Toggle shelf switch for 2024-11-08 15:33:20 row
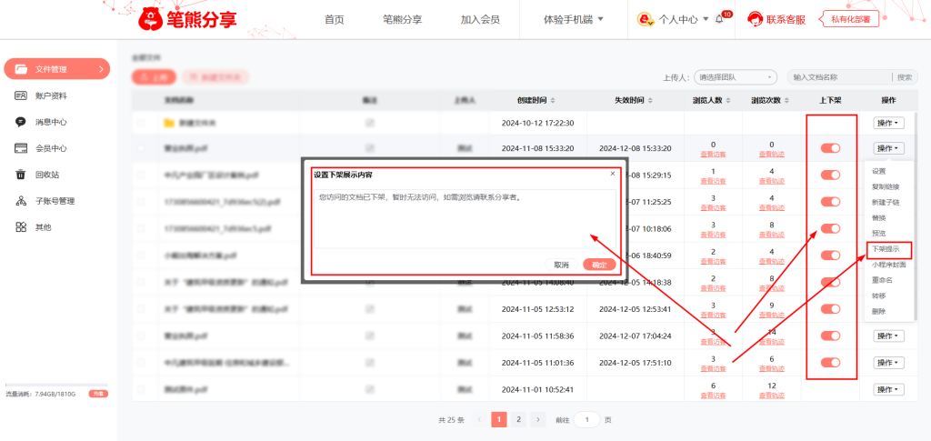The image size is (931, 441). [x=830, y=148]
